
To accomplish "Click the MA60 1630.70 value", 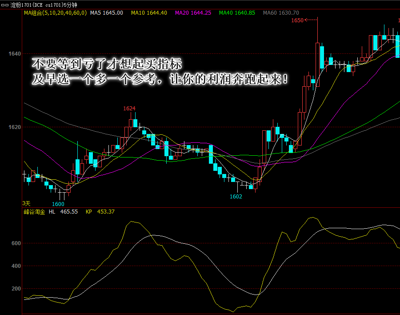I will click(281, 13).
